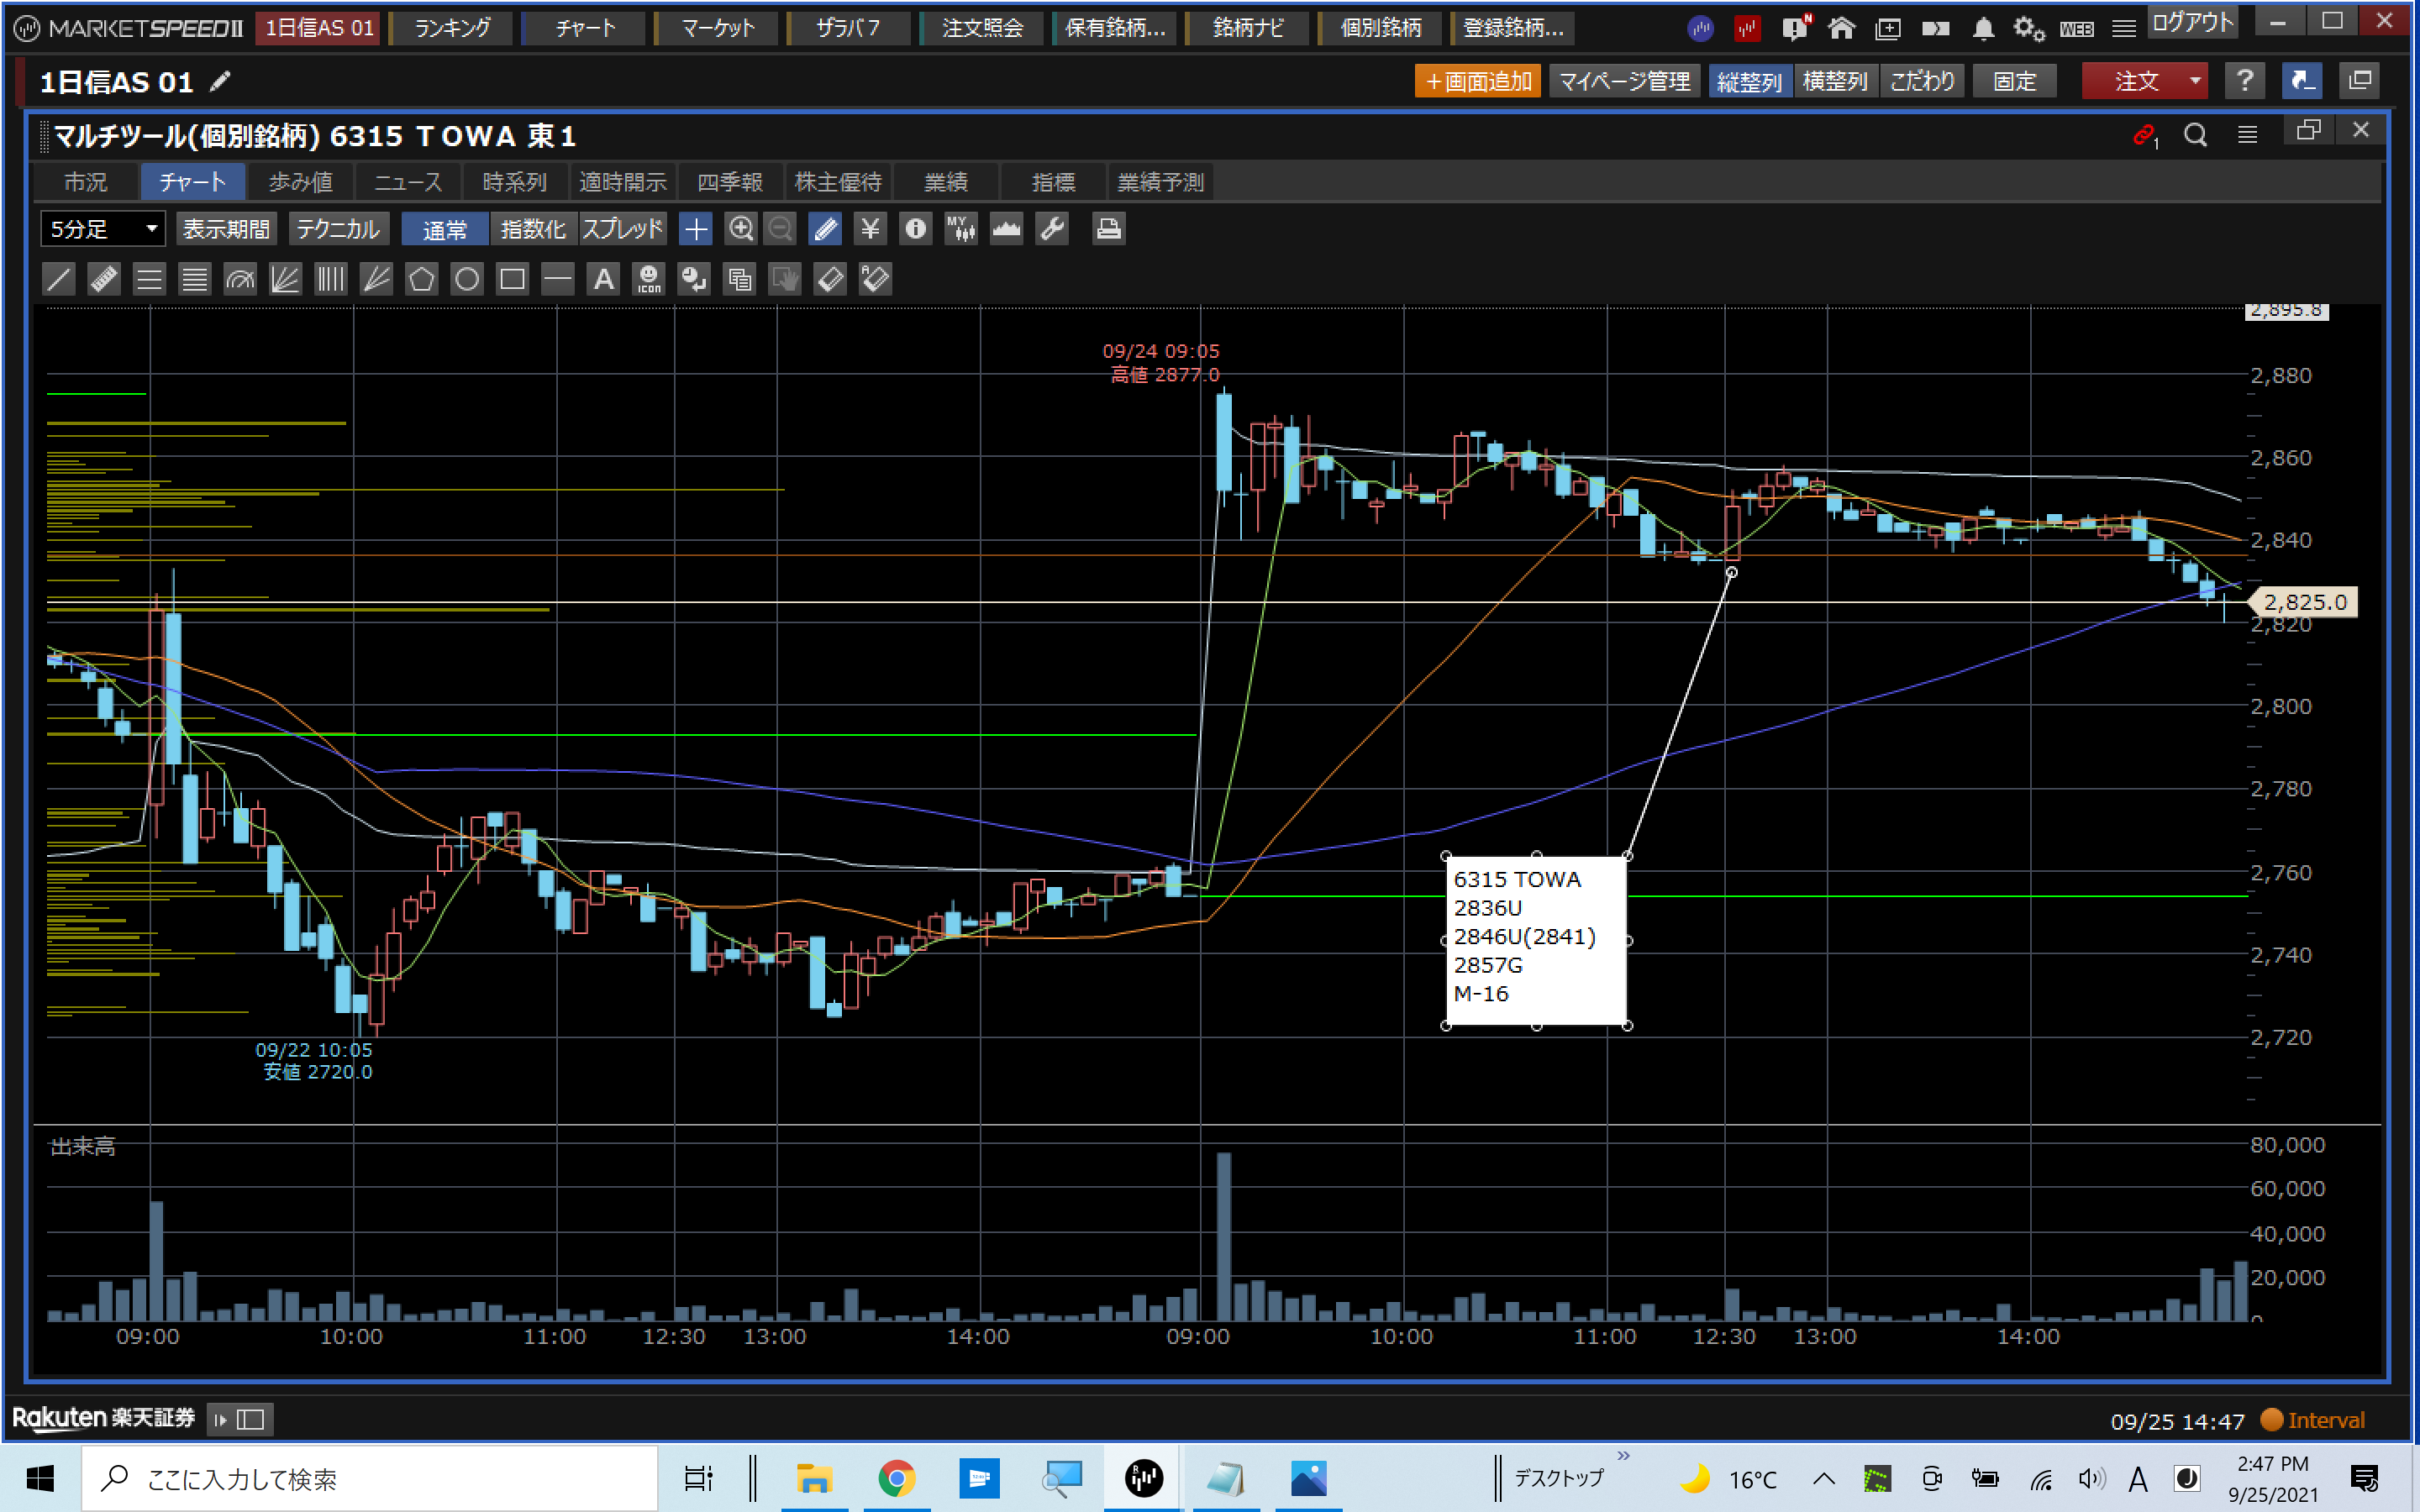Click the print chart icon
The width and height of the screenshot is (2420, 1512).
(1108, 229)
